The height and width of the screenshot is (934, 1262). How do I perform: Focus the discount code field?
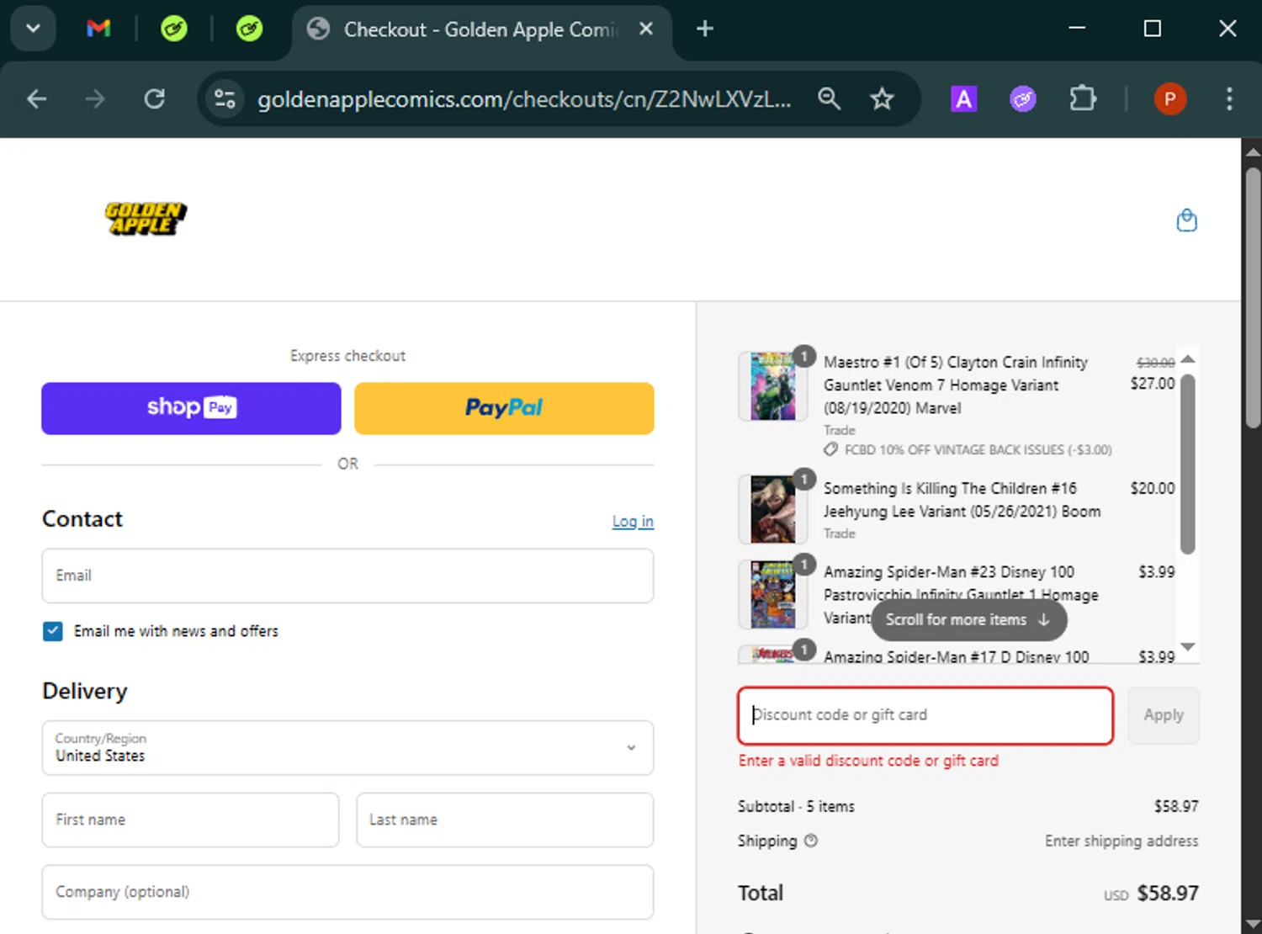(925, 716)
